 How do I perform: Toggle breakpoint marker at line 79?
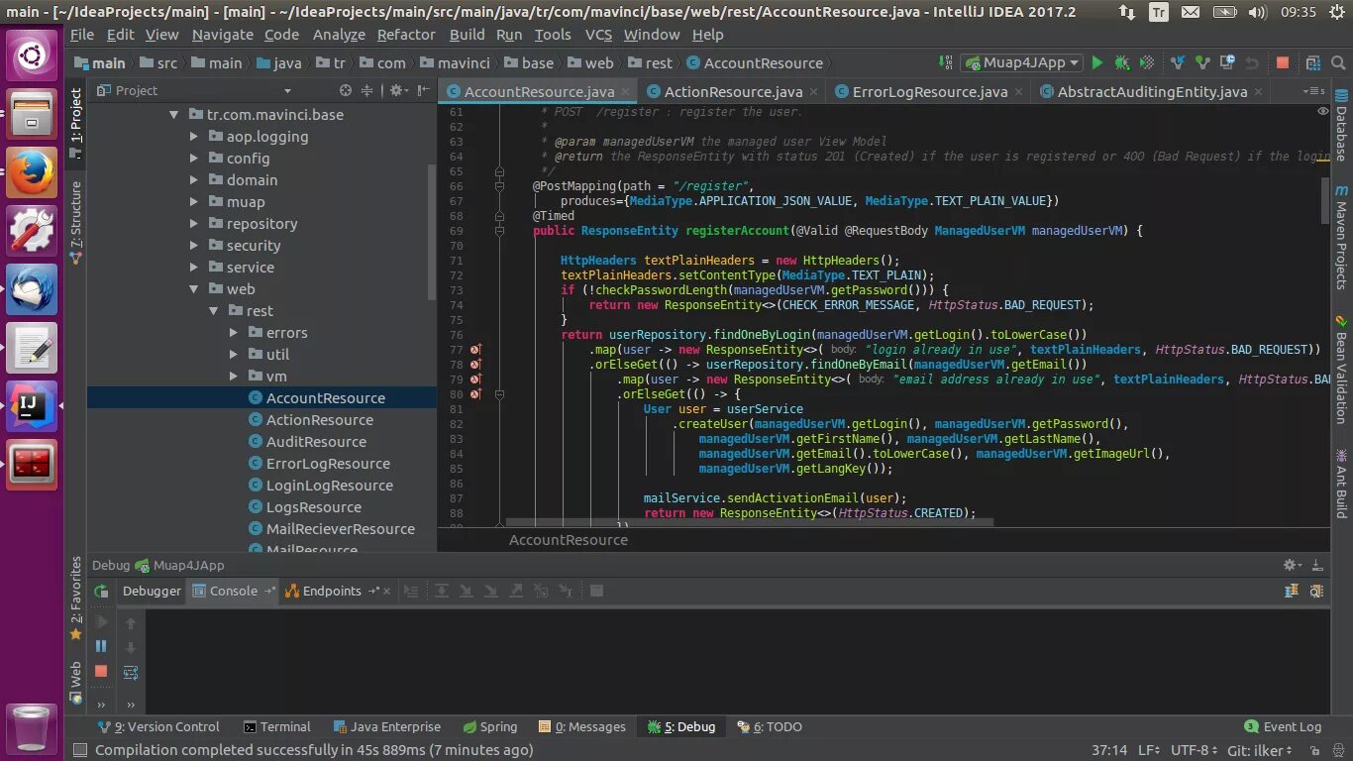coord(476,380)
